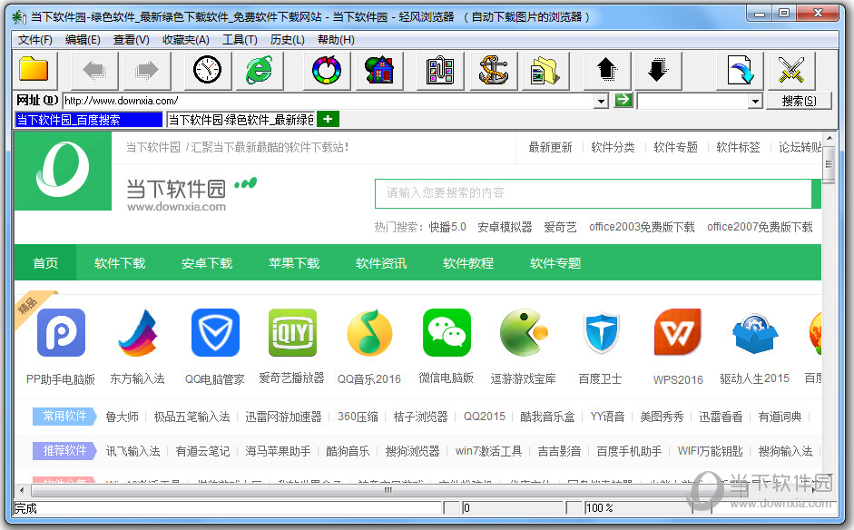Image resolution: width=854 pixels, height=530 pixels.
Task: Click the vertical scrollbar up arrow
Action: pos(829,139)
